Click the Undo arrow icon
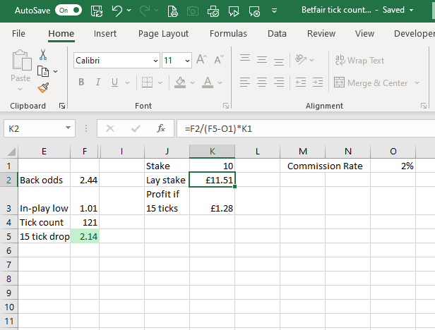 (118, 11)
